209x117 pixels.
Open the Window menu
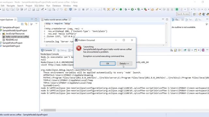click(x=67, y=6)
